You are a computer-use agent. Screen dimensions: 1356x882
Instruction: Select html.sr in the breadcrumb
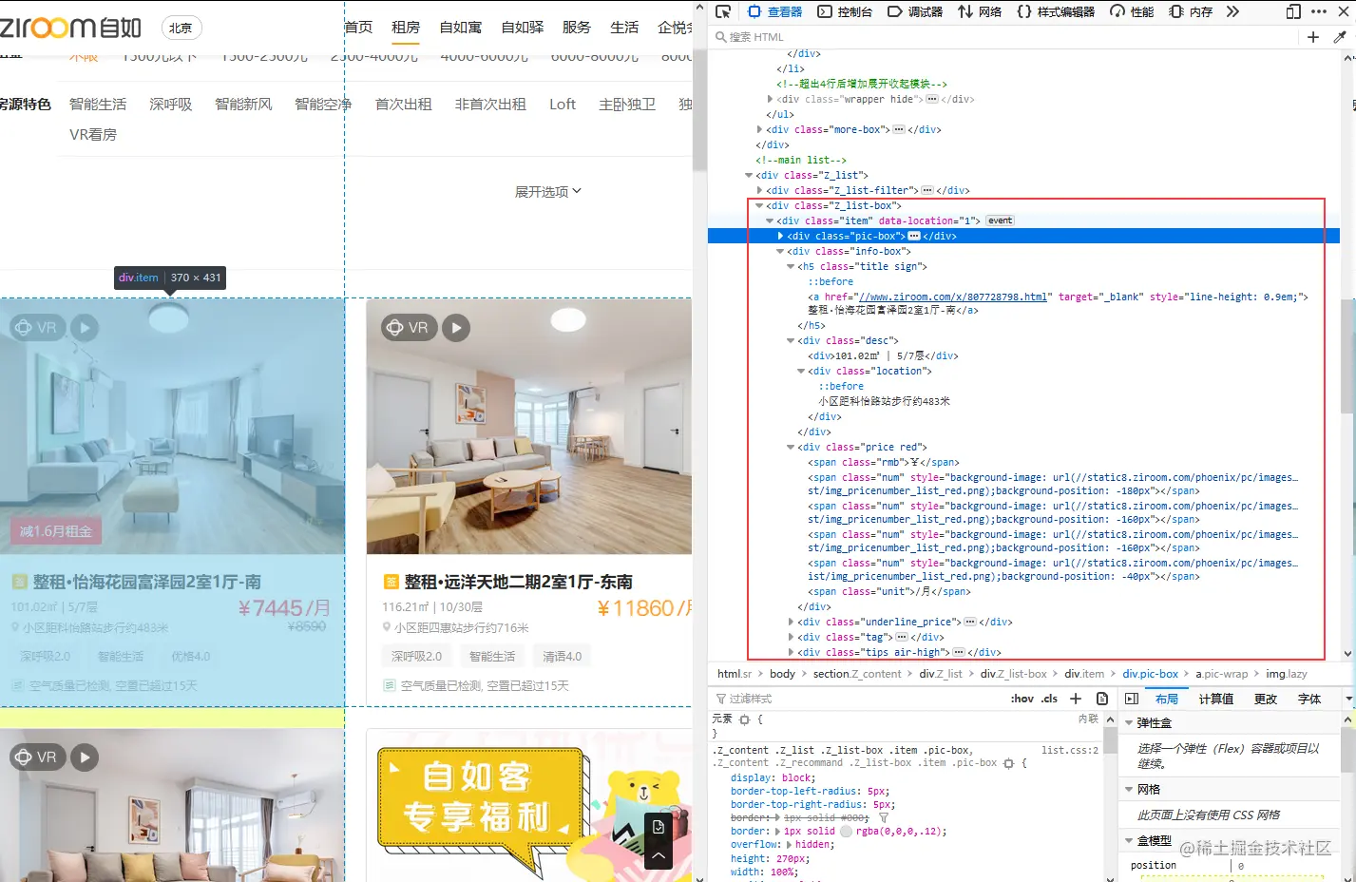(734, 674)
